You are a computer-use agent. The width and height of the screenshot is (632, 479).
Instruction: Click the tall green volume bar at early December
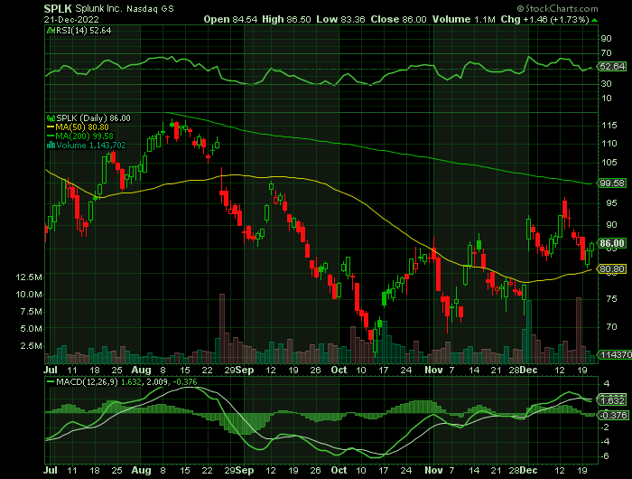529,332
